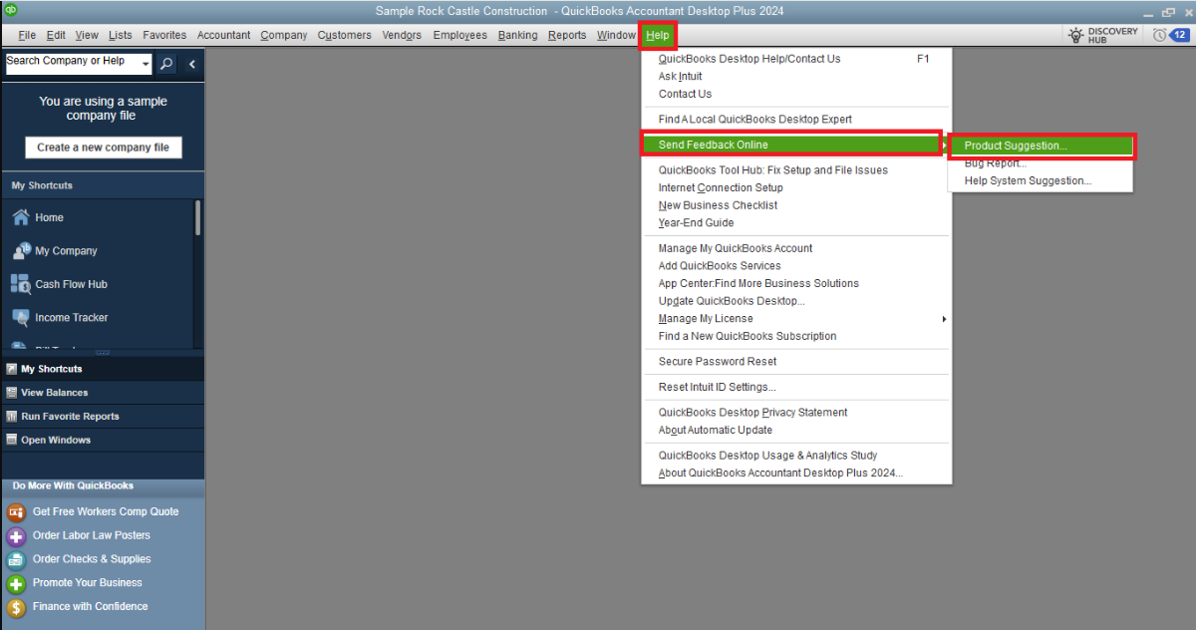Select Open Windows panel tab

(x=103, y=440)
